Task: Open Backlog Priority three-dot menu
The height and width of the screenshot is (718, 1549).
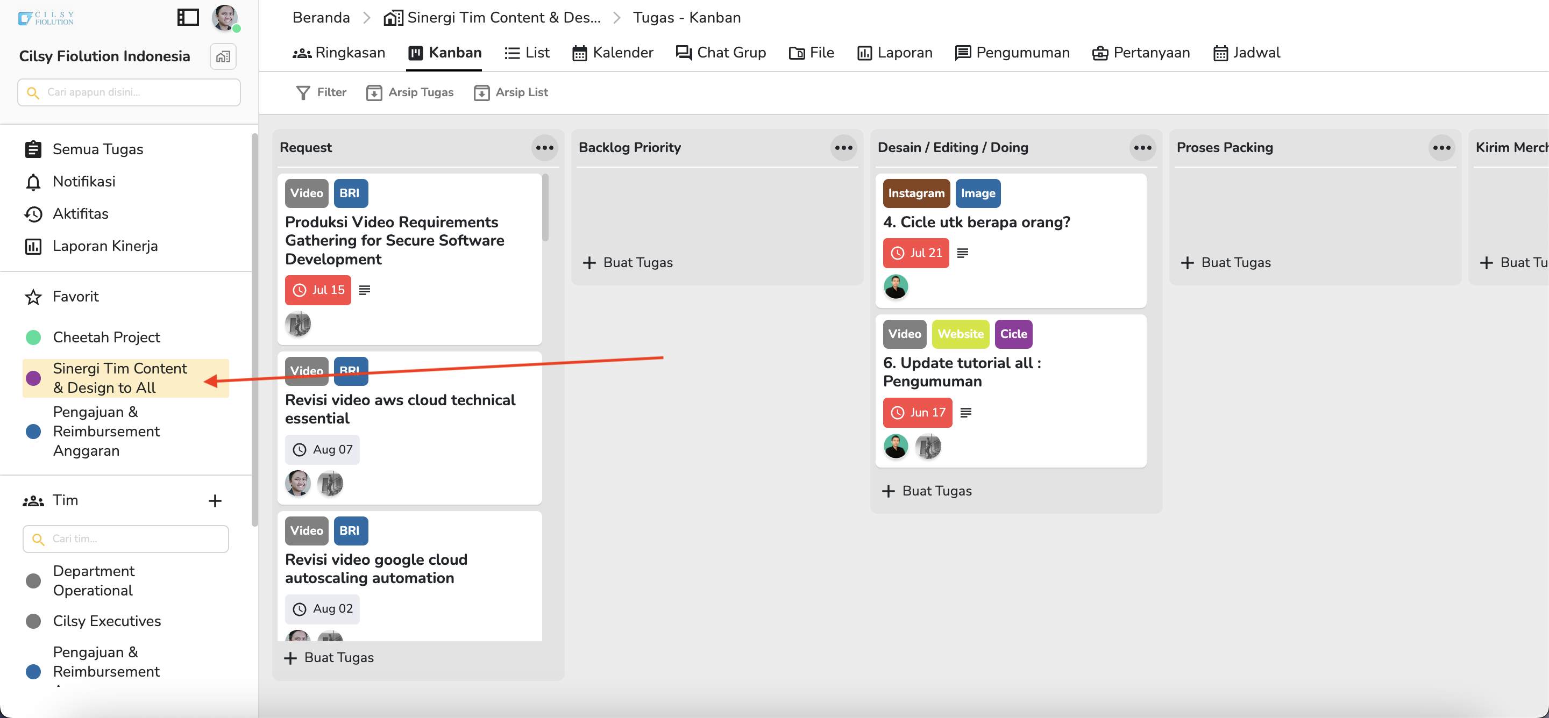Action: (843, 148)
